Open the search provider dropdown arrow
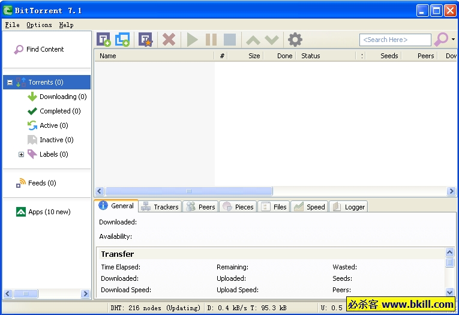Viewport: 459px width, 315px height. (x=453, y=40)
